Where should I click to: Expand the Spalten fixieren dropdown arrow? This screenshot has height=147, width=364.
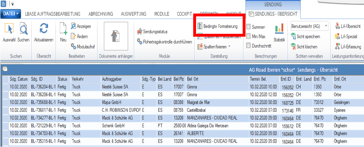[x=230, y=46]
